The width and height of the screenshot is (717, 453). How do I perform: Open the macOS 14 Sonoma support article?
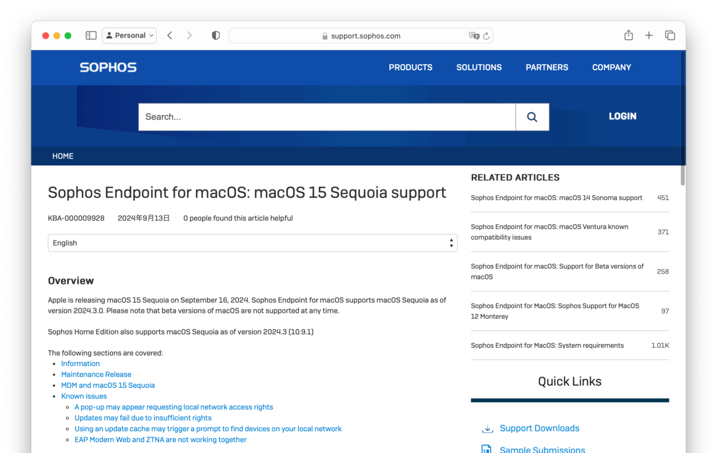(x=556, y=198)
